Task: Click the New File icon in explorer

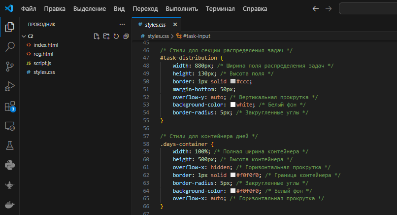Action: [x=97, y=36]
